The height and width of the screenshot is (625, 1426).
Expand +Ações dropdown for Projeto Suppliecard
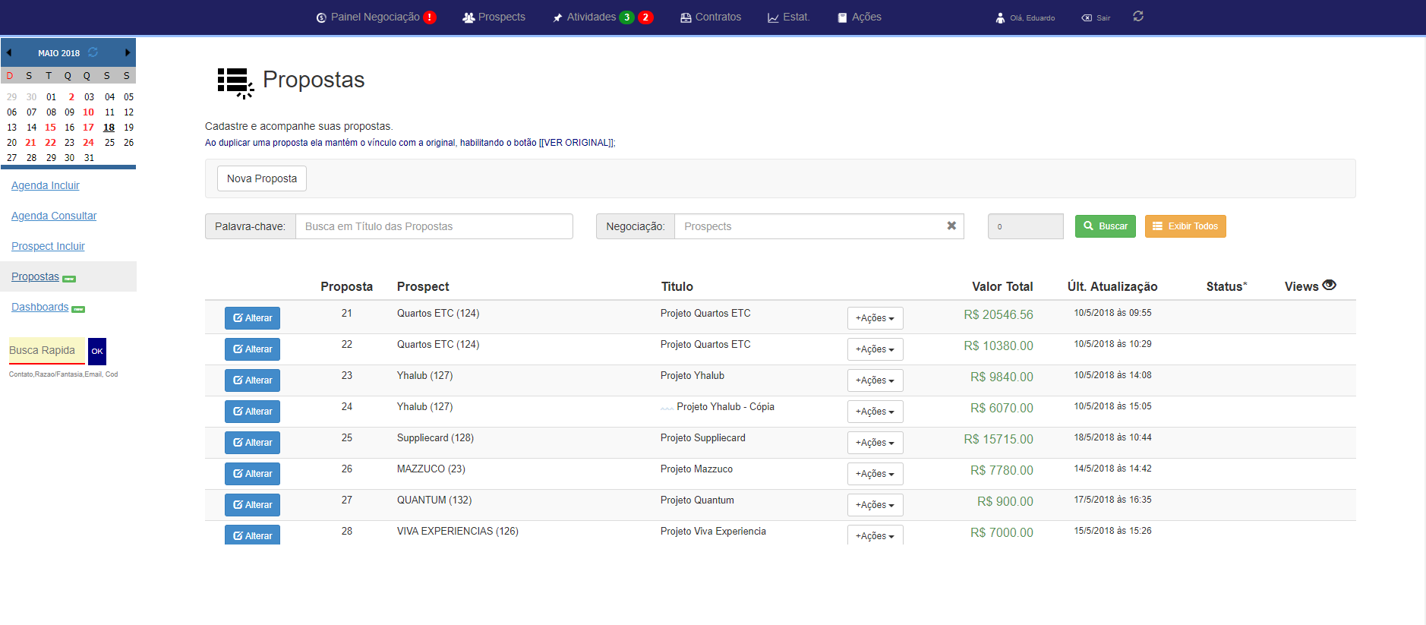click(x=875, y=443)
